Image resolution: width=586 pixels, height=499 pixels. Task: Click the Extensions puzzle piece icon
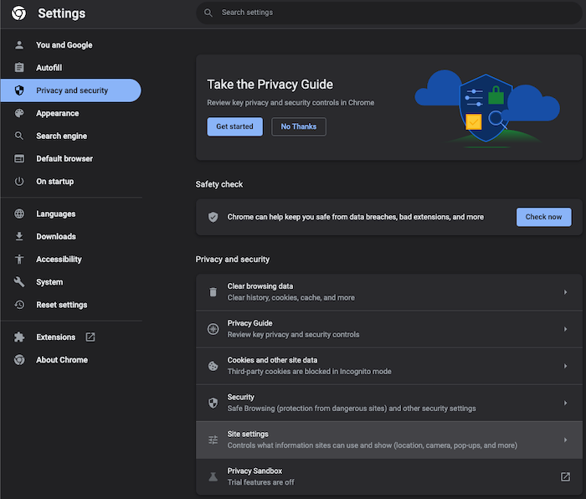click(19, 337)
